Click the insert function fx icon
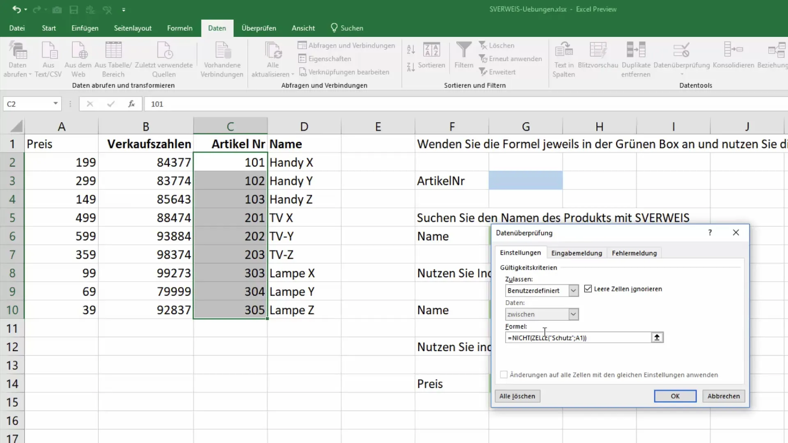Image resolution: width=788 pixels, height=443 pixels. (131, 104)
